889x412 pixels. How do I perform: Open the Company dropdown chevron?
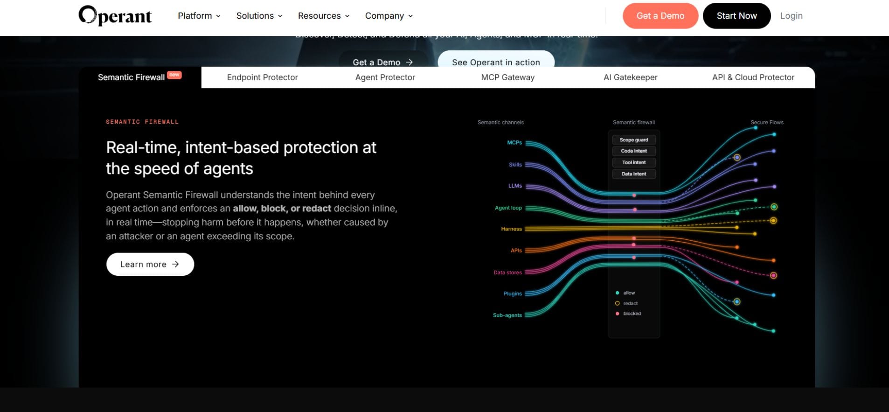point(410,16)
